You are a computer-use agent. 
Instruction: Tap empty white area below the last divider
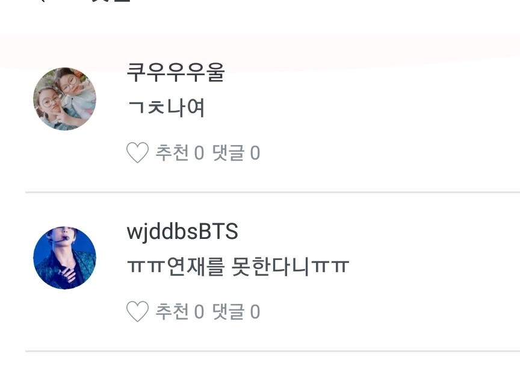tap(260, 371)
